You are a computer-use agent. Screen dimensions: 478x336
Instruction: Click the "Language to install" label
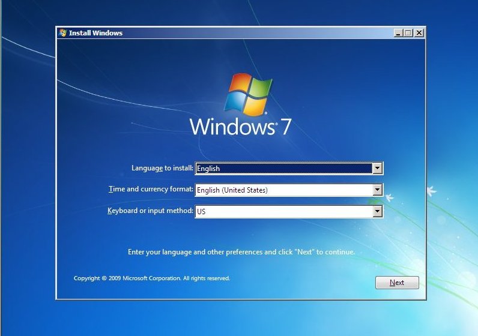pyautogui.click(x=162, y=169)
